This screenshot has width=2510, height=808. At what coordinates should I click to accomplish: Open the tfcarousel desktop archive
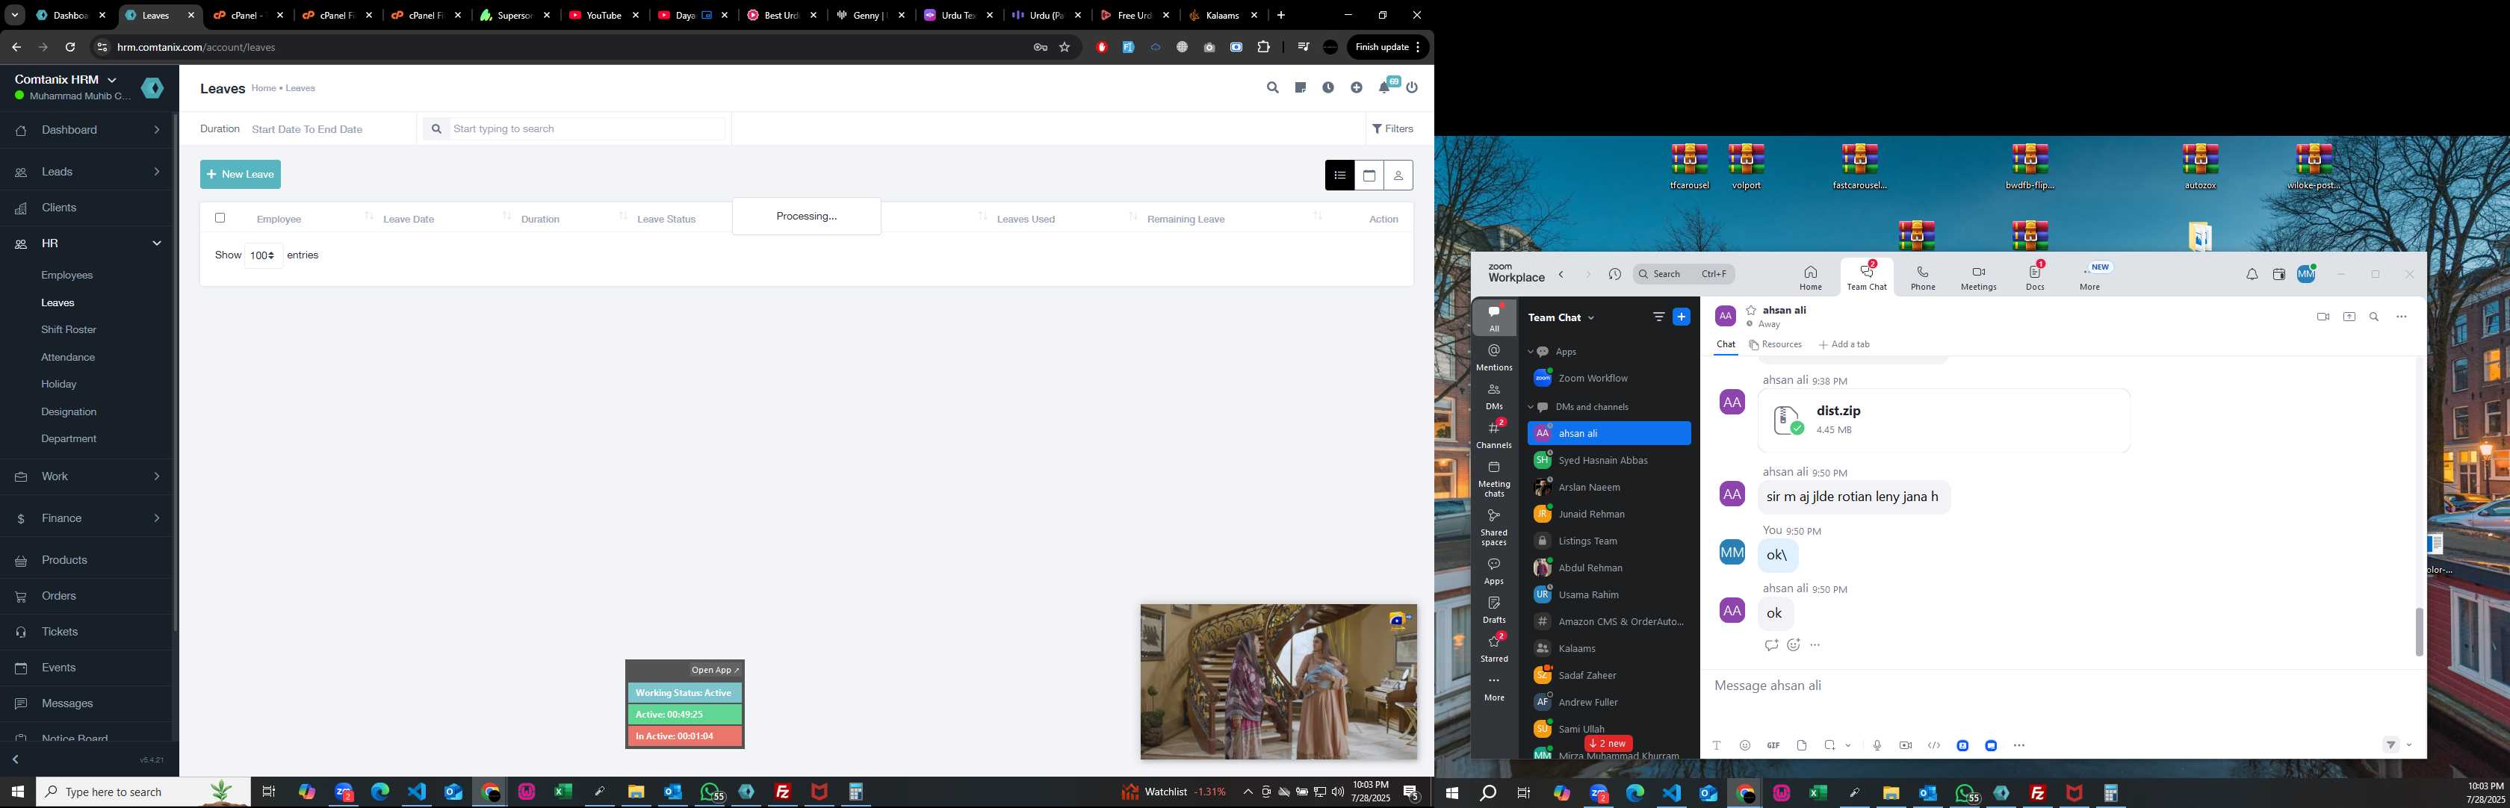(x=1690, y=167)
